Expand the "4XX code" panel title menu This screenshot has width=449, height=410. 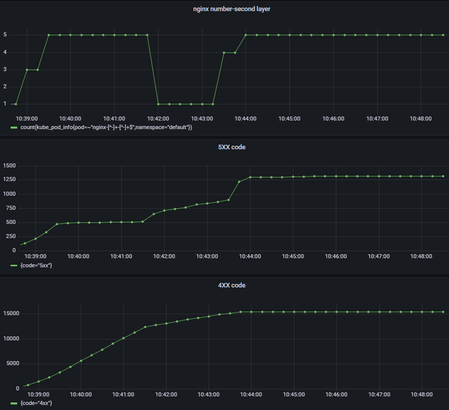point(224,285)
